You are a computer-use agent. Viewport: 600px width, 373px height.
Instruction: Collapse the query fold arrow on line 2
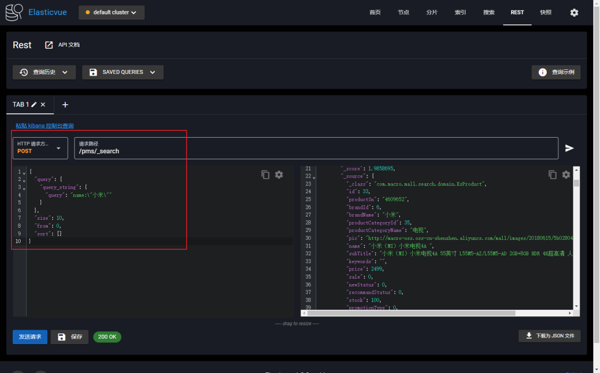[24, 180]
